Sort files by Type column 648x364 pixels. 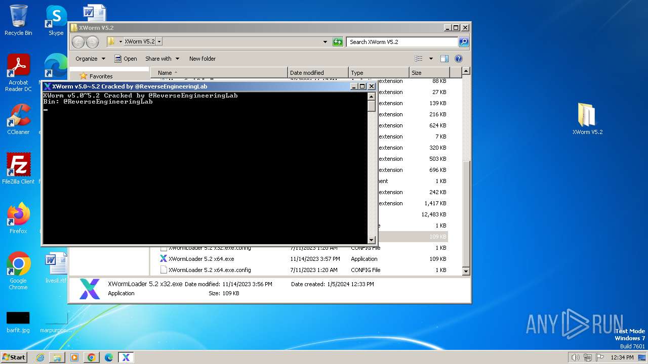pyautogui.click(x=379, y=73)
